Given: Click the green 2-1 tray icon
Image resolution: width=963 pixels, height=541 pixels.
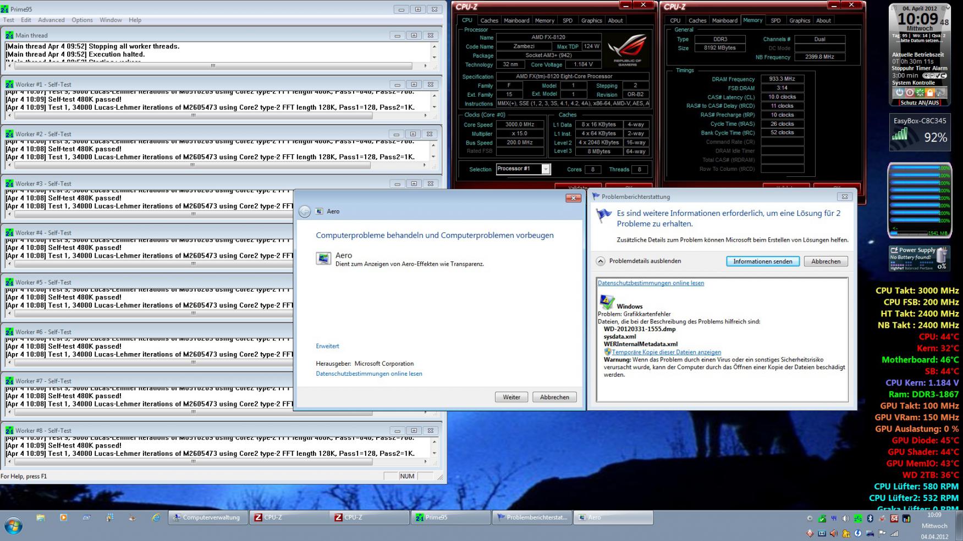Looking at the screenshot, I should tap(858, 518).
